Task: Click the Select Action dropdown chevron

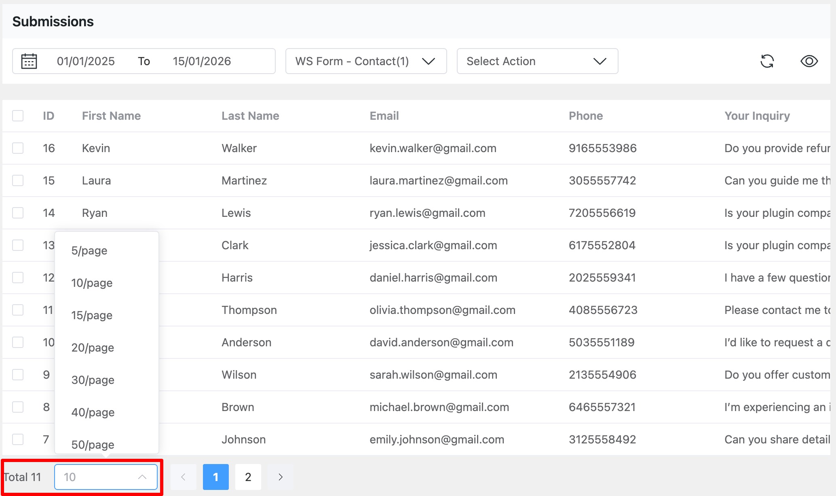Action: pos(600,61)
